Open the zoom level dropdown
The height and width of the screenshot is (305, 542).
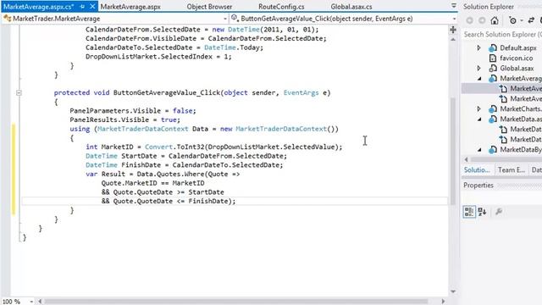(31, 302)
